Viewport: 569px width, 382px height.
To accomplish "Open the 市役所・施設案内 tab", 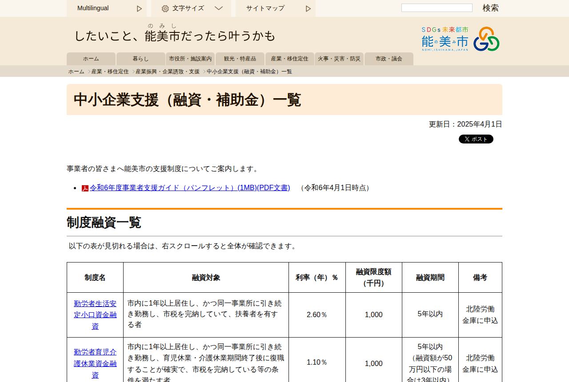I will (190, 59).
